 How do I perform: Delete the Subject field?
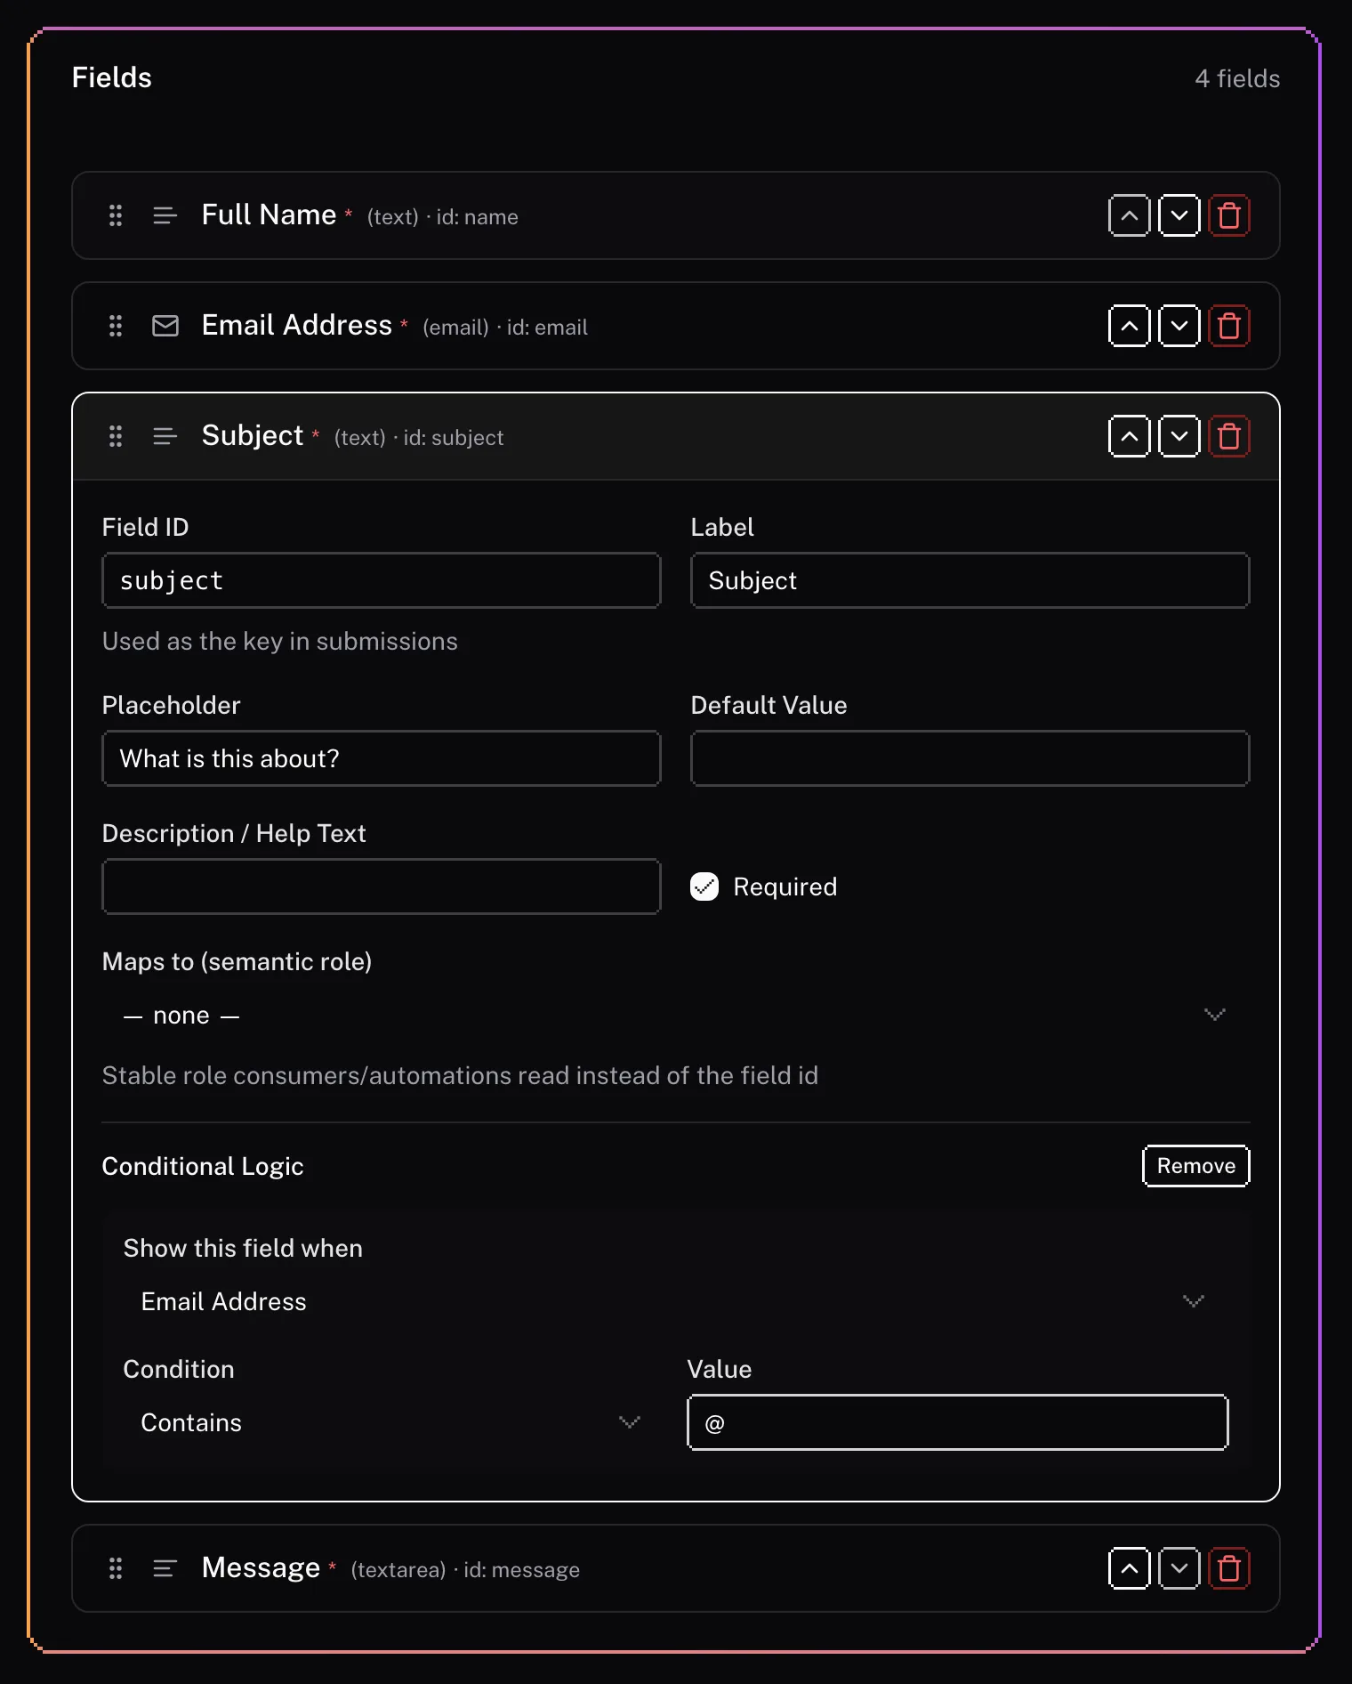tap(1228, 436)
